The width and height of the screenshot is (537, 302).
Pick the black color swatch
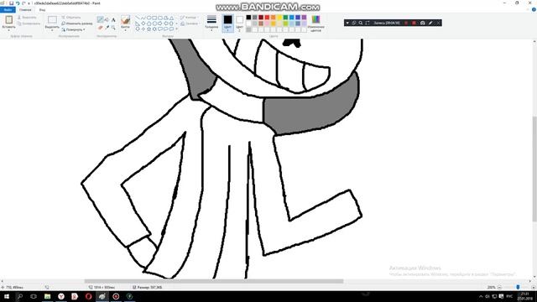[248, 18]
